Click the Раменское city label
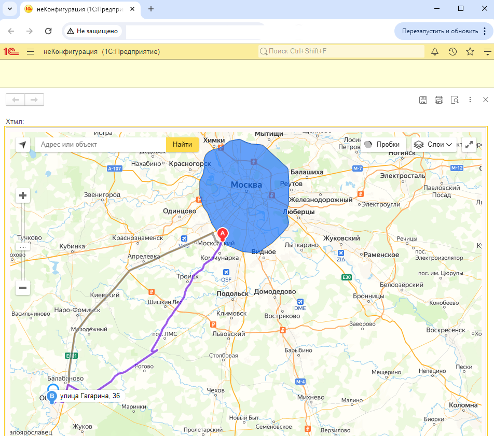Image resolution: width=494 pixels, height=436 pixels. pos(381,255)
